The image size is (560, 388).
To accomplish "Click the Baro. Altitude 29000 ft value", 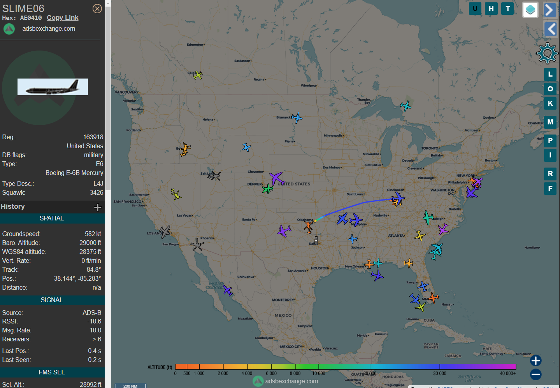I will pos(90,243).
